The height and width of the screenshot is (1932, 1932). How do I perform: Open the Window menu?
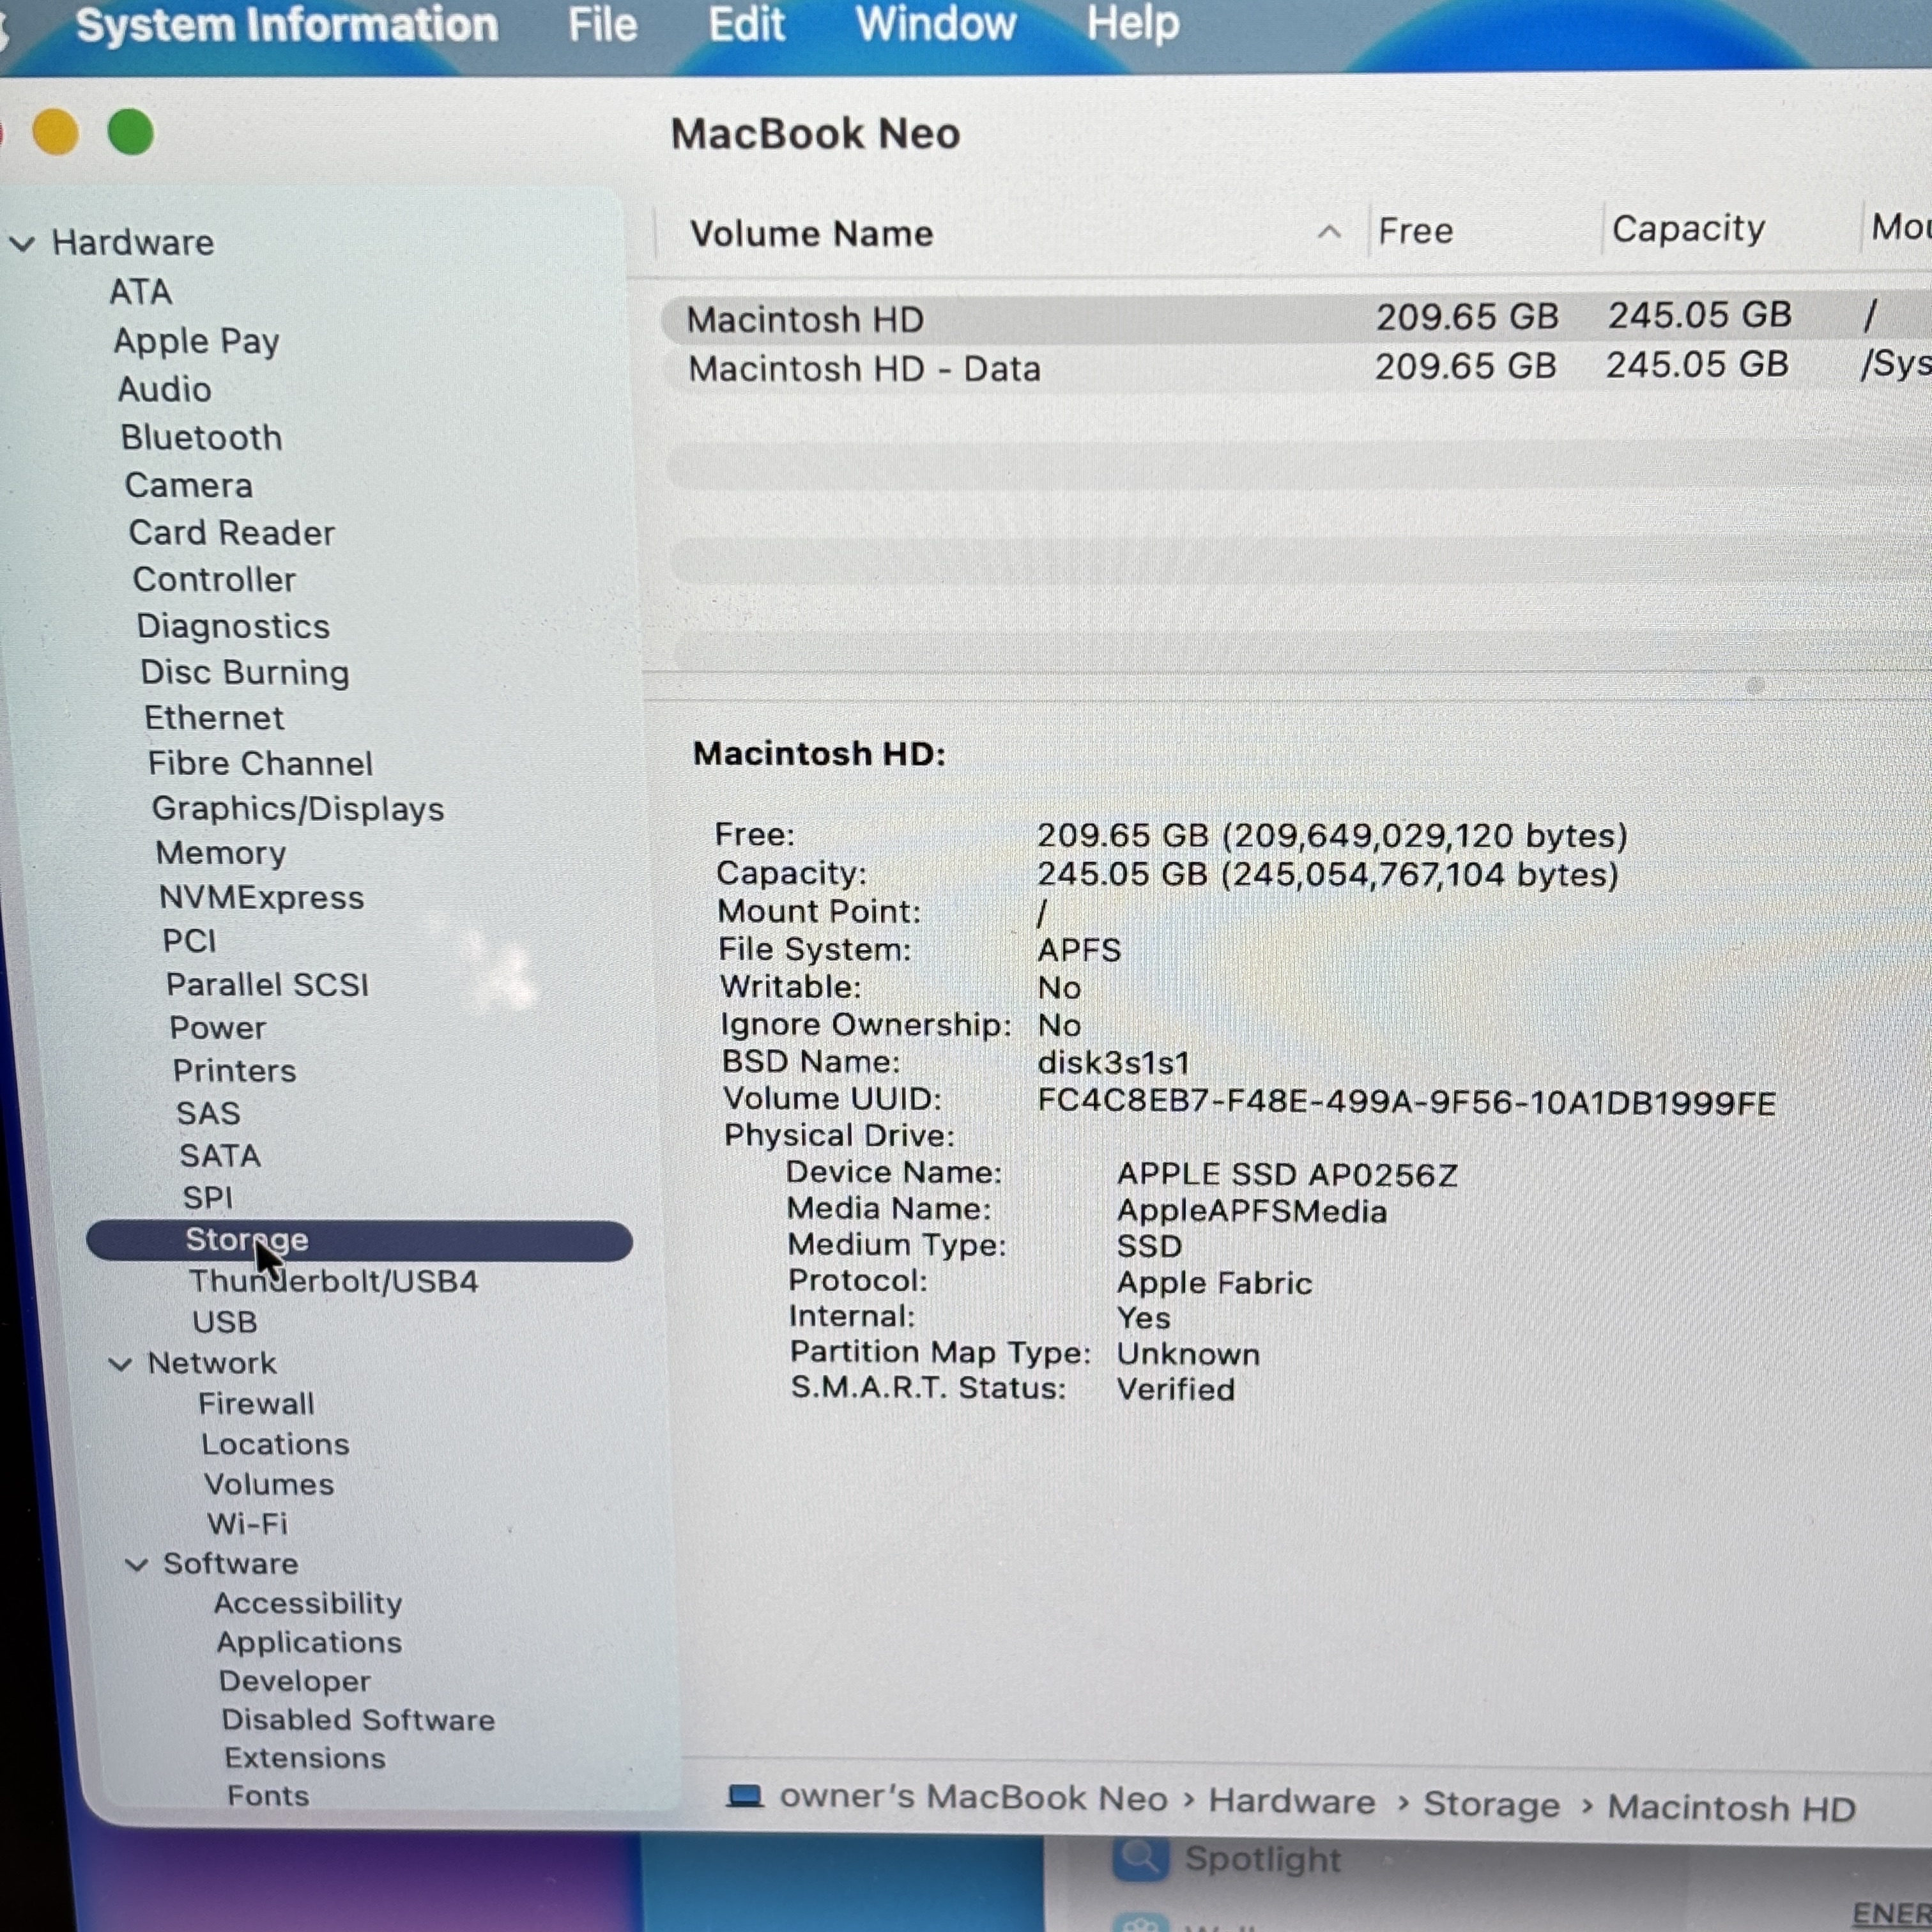click(x=935, y=24)
